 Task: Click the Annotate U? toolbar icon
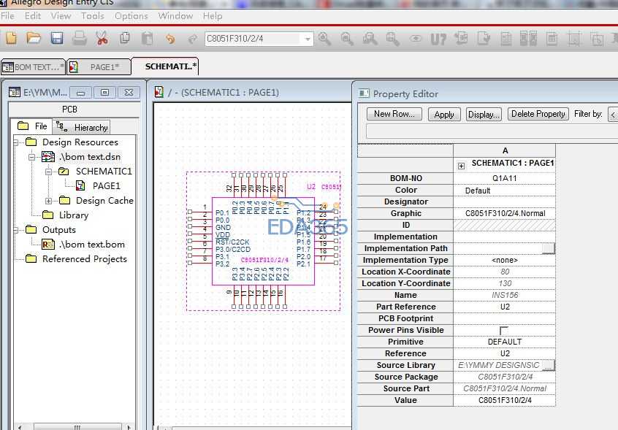[438, 39]
